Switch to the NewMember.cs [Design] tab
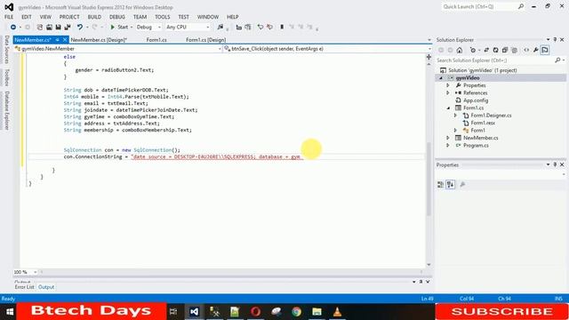The width and height of the screenshot is (569, 320). pos(99,40)
